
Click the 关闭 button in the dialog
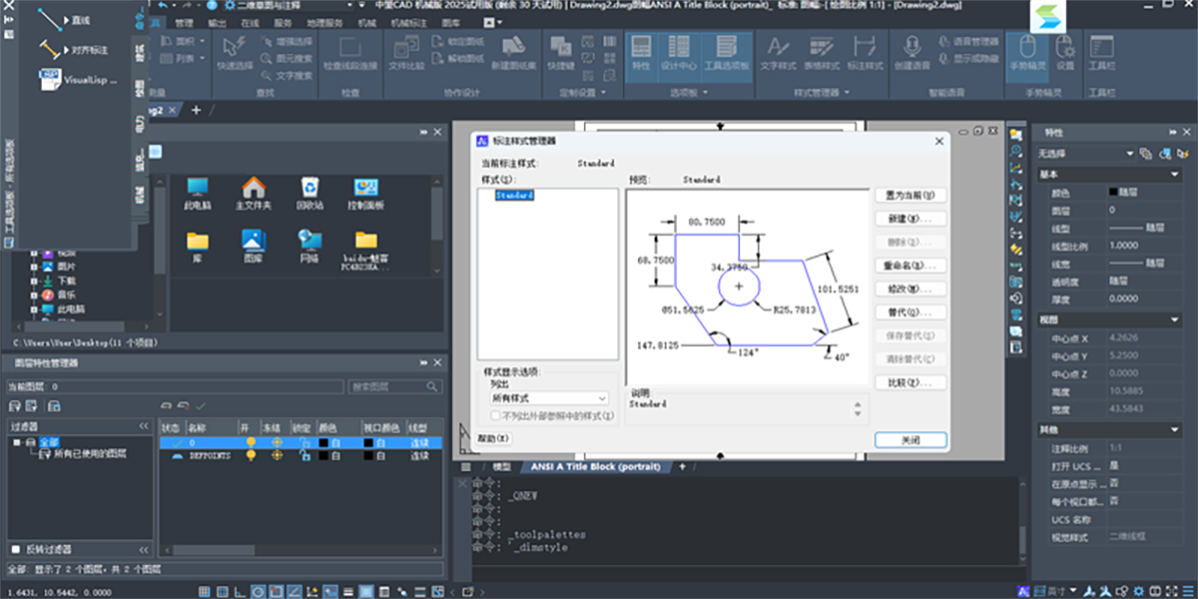click(909, 440)
